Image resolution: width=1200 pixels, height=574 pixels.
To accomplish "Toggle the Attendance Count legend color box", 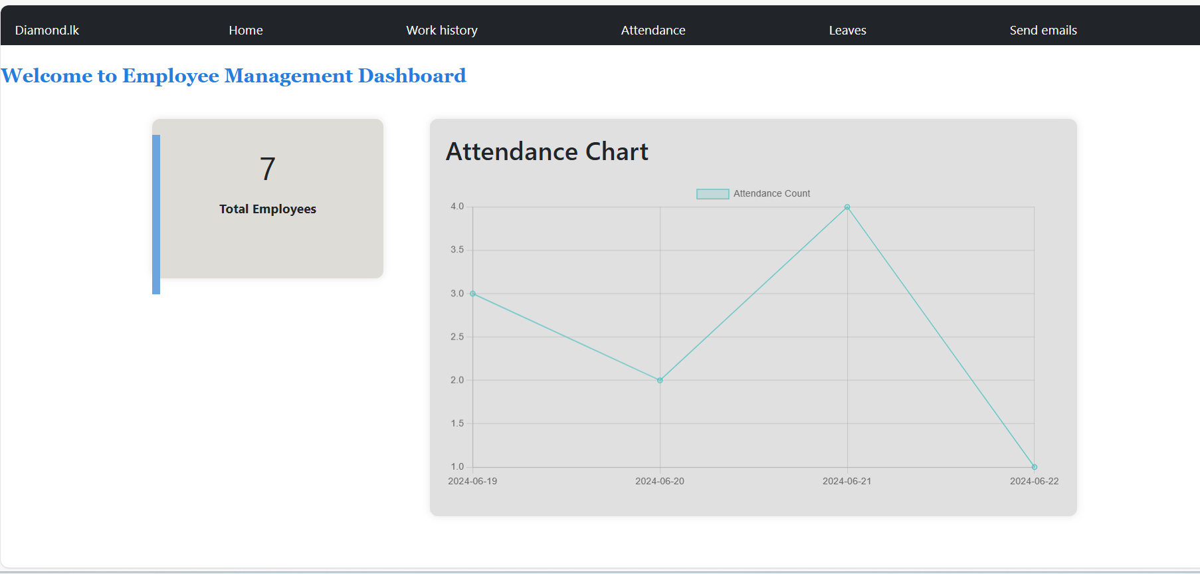I will coord(712,194).
